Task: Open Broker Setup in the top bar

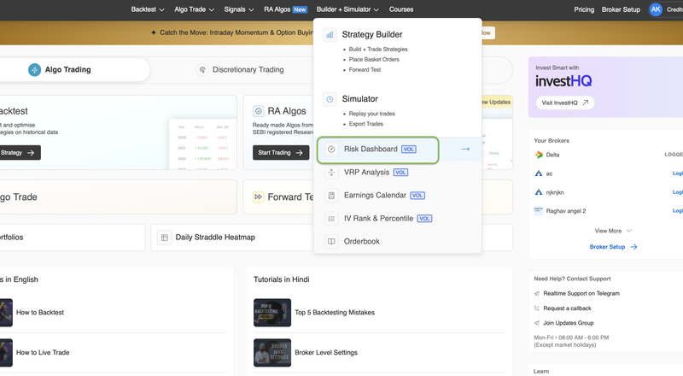Action: tap(621, 9)
